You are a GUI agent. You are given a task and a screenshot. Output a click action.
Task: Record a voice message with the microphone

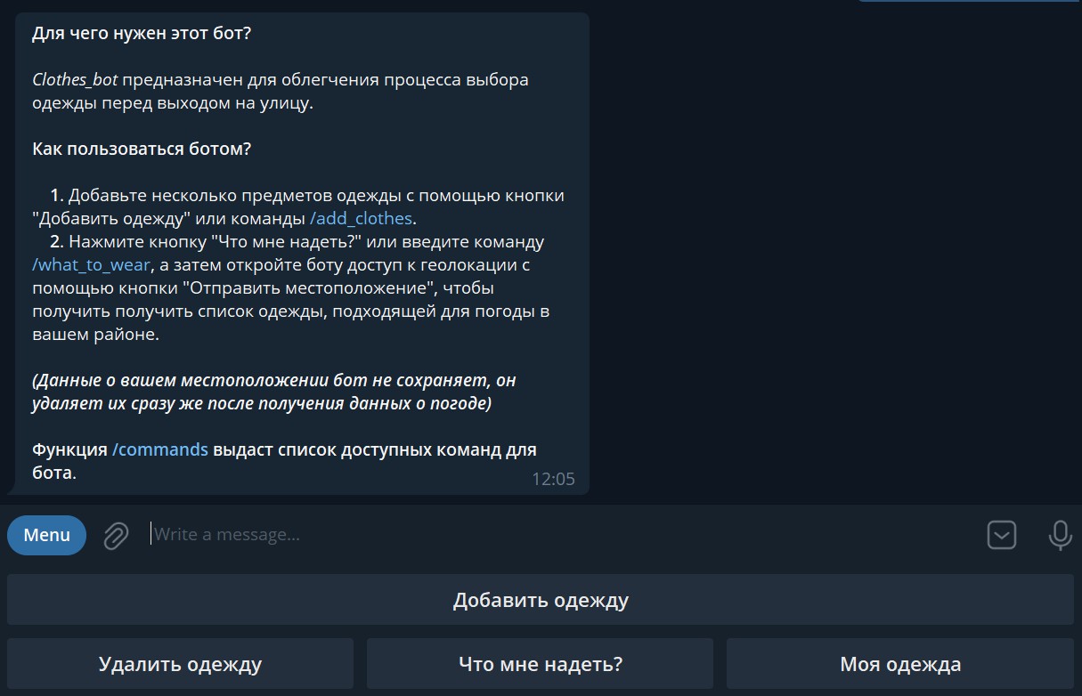coord(1059,535)
